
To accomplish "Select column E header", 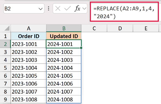I will (x=146, y=28).
